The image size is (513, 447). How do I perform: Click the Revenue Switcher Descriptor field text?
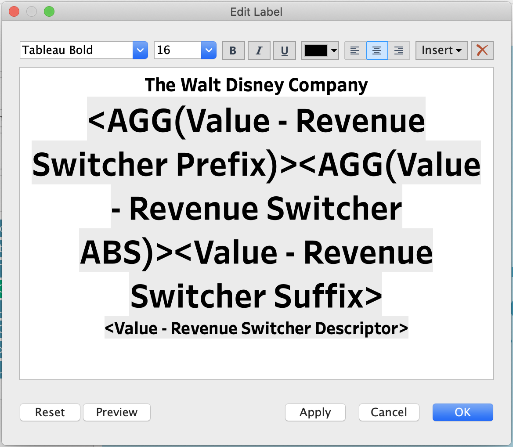pos(256,328)
